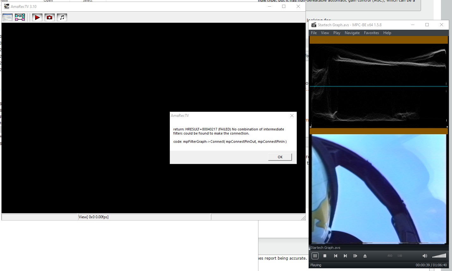Viewport: 452px width, 271px height.
Task: Click the music note audio icon
Action: tap(62, 17)
